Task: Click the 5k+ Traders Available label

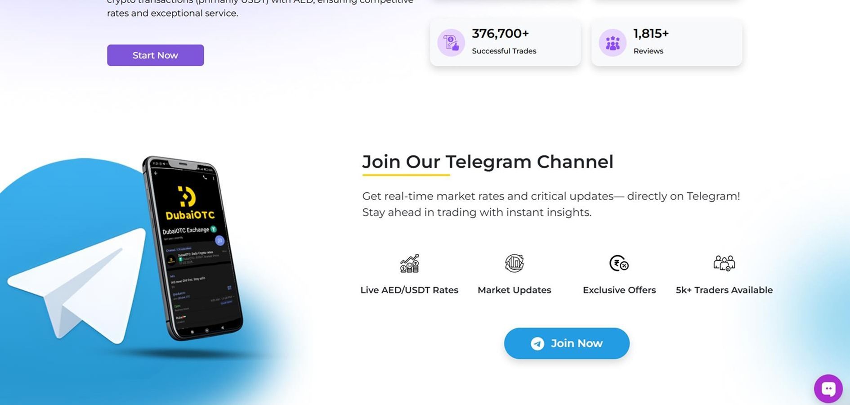Action: [724, 290]
